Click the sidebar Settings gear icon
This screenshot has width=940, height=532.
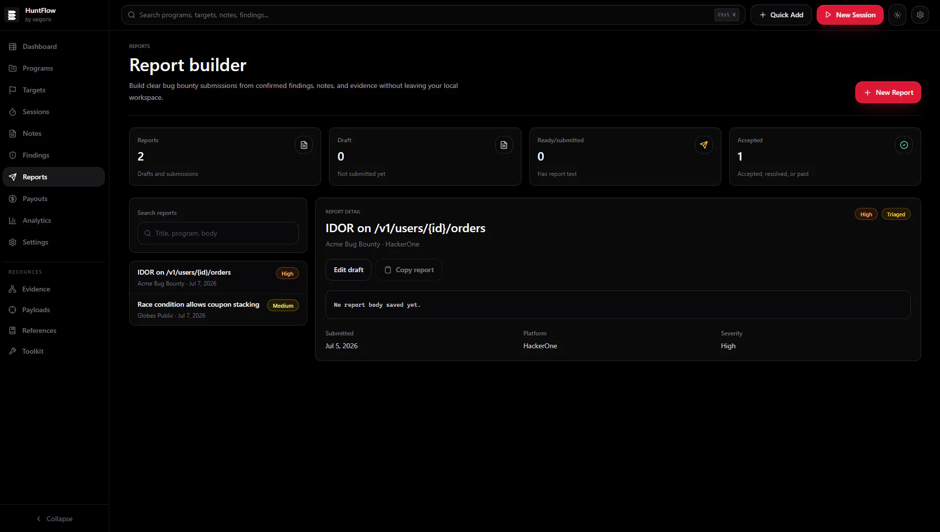click(x=13, y=242)
